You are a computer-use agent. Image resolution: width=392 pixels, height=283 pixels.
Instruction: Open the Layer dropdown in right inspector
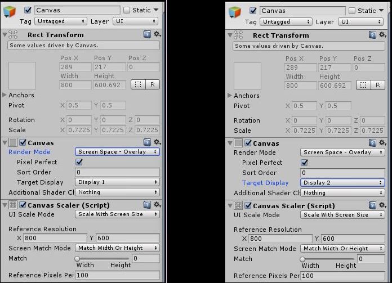click(361, 22)
